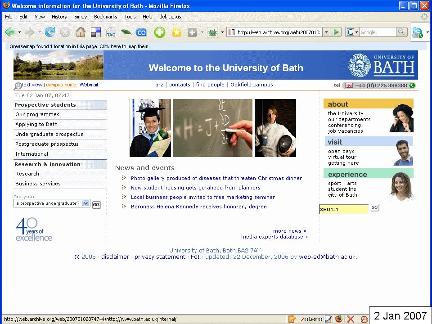Image resolution: width=432 pixels, height=324 pixels.
Task: Click the fencer photo thumbnail
Action: 275,128
